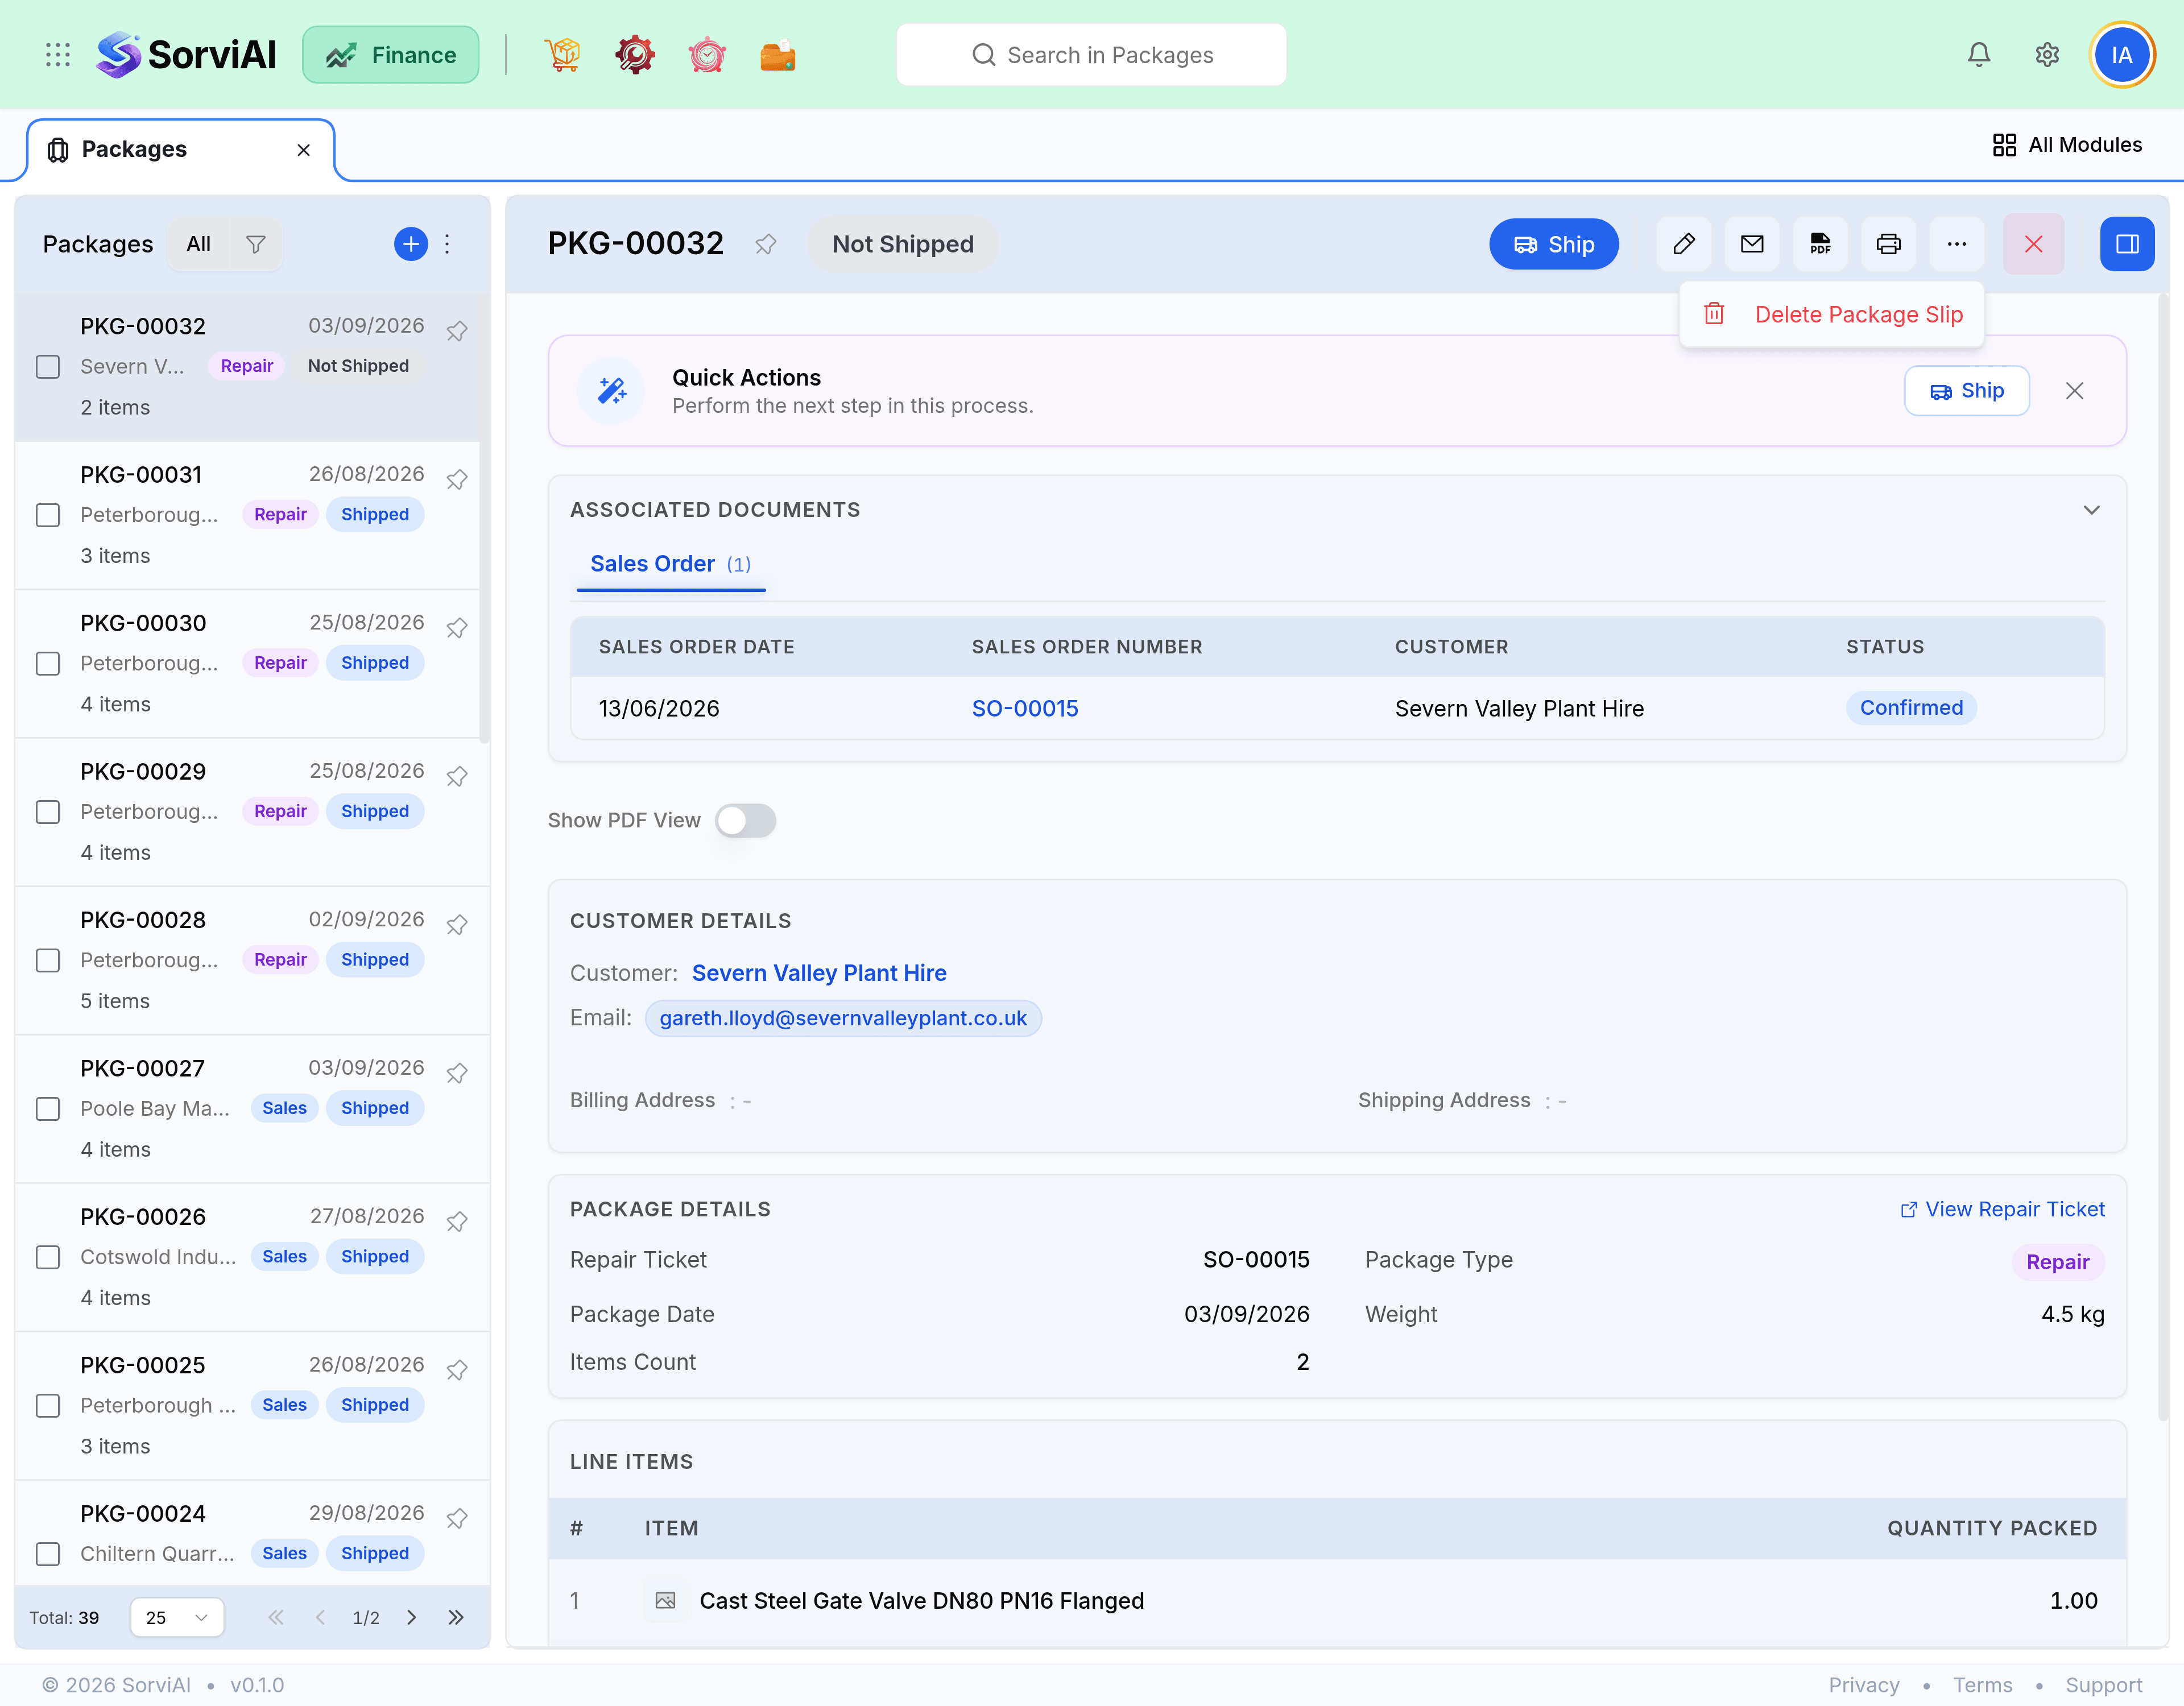Image resolution: width=2184 pixels, height=1706 pixels.
Task: Close package detail with red X
Action: click(x=2034, y=244)
